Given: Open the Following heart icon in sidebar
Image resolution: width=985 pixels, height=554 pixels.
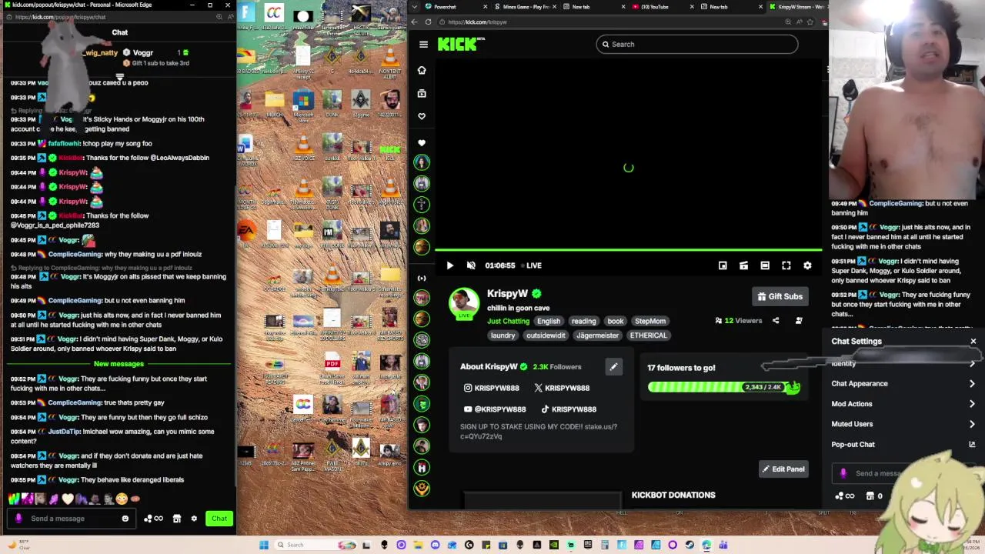Looking at the screenshot, I should pyautogui.click(x=422, y=116).
